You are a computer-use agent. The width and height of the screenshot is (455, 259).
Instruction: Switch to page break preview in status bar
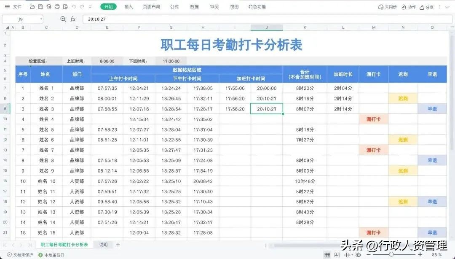click(337, 255)
